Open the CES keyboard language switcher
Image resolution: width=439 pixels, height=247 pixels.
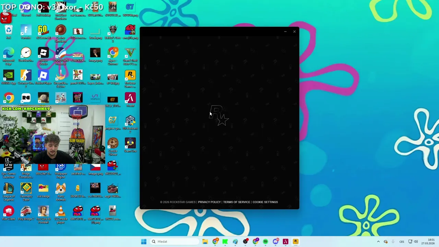tap(402, 242)
